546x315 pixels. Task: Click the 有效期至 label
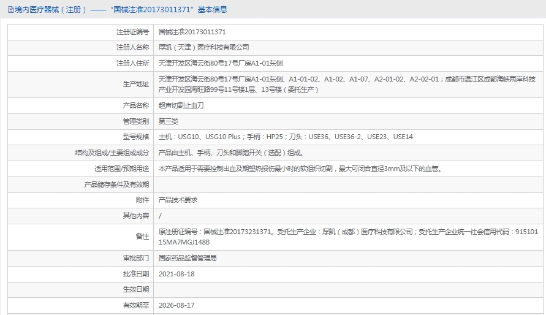pyautogui.click(x=136, y=306)
